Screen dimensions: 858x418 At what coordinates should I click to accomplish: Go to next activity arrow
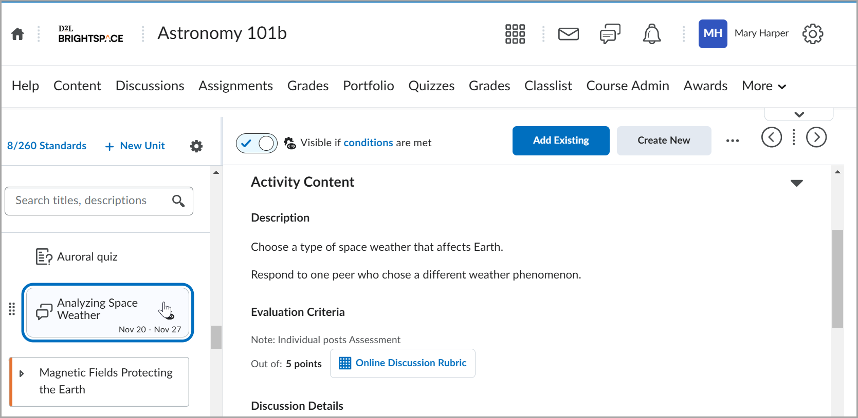(816, 137)
